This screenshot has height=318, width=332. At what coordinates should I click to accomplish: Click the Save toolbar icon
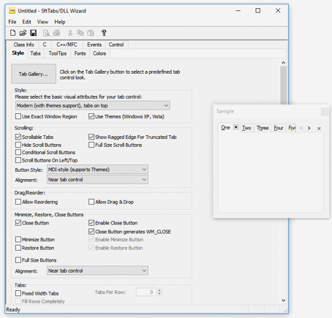[x=33, y=33]
